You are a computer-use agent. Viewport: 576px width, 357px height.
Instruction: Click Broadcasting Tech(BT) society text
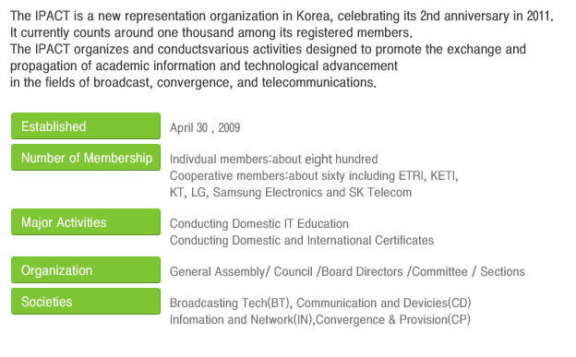pos(231,303)
